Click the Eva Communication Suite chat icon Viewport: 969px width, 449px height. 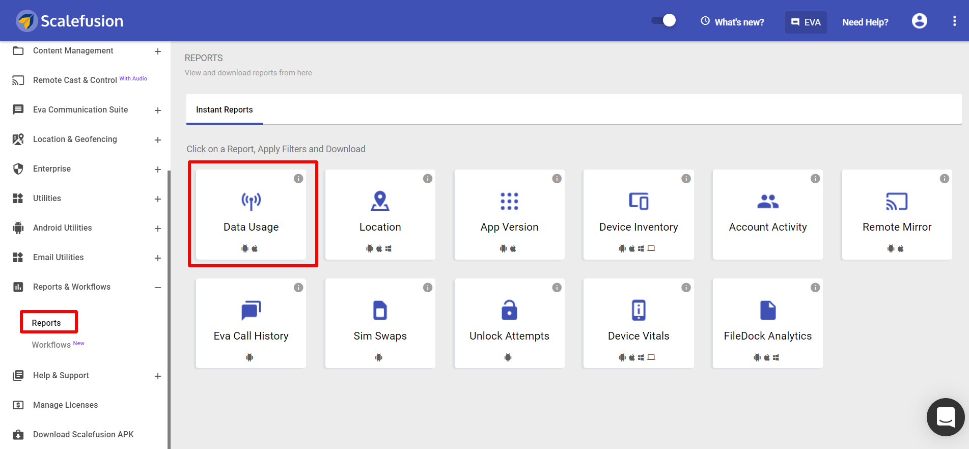(x=18, y=109)
